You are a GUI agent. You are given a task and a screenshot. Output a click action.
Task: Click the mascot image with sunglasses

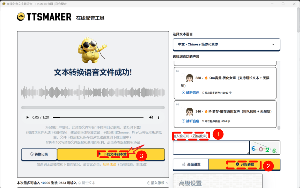pyautogui.click(x=92, y=50)
